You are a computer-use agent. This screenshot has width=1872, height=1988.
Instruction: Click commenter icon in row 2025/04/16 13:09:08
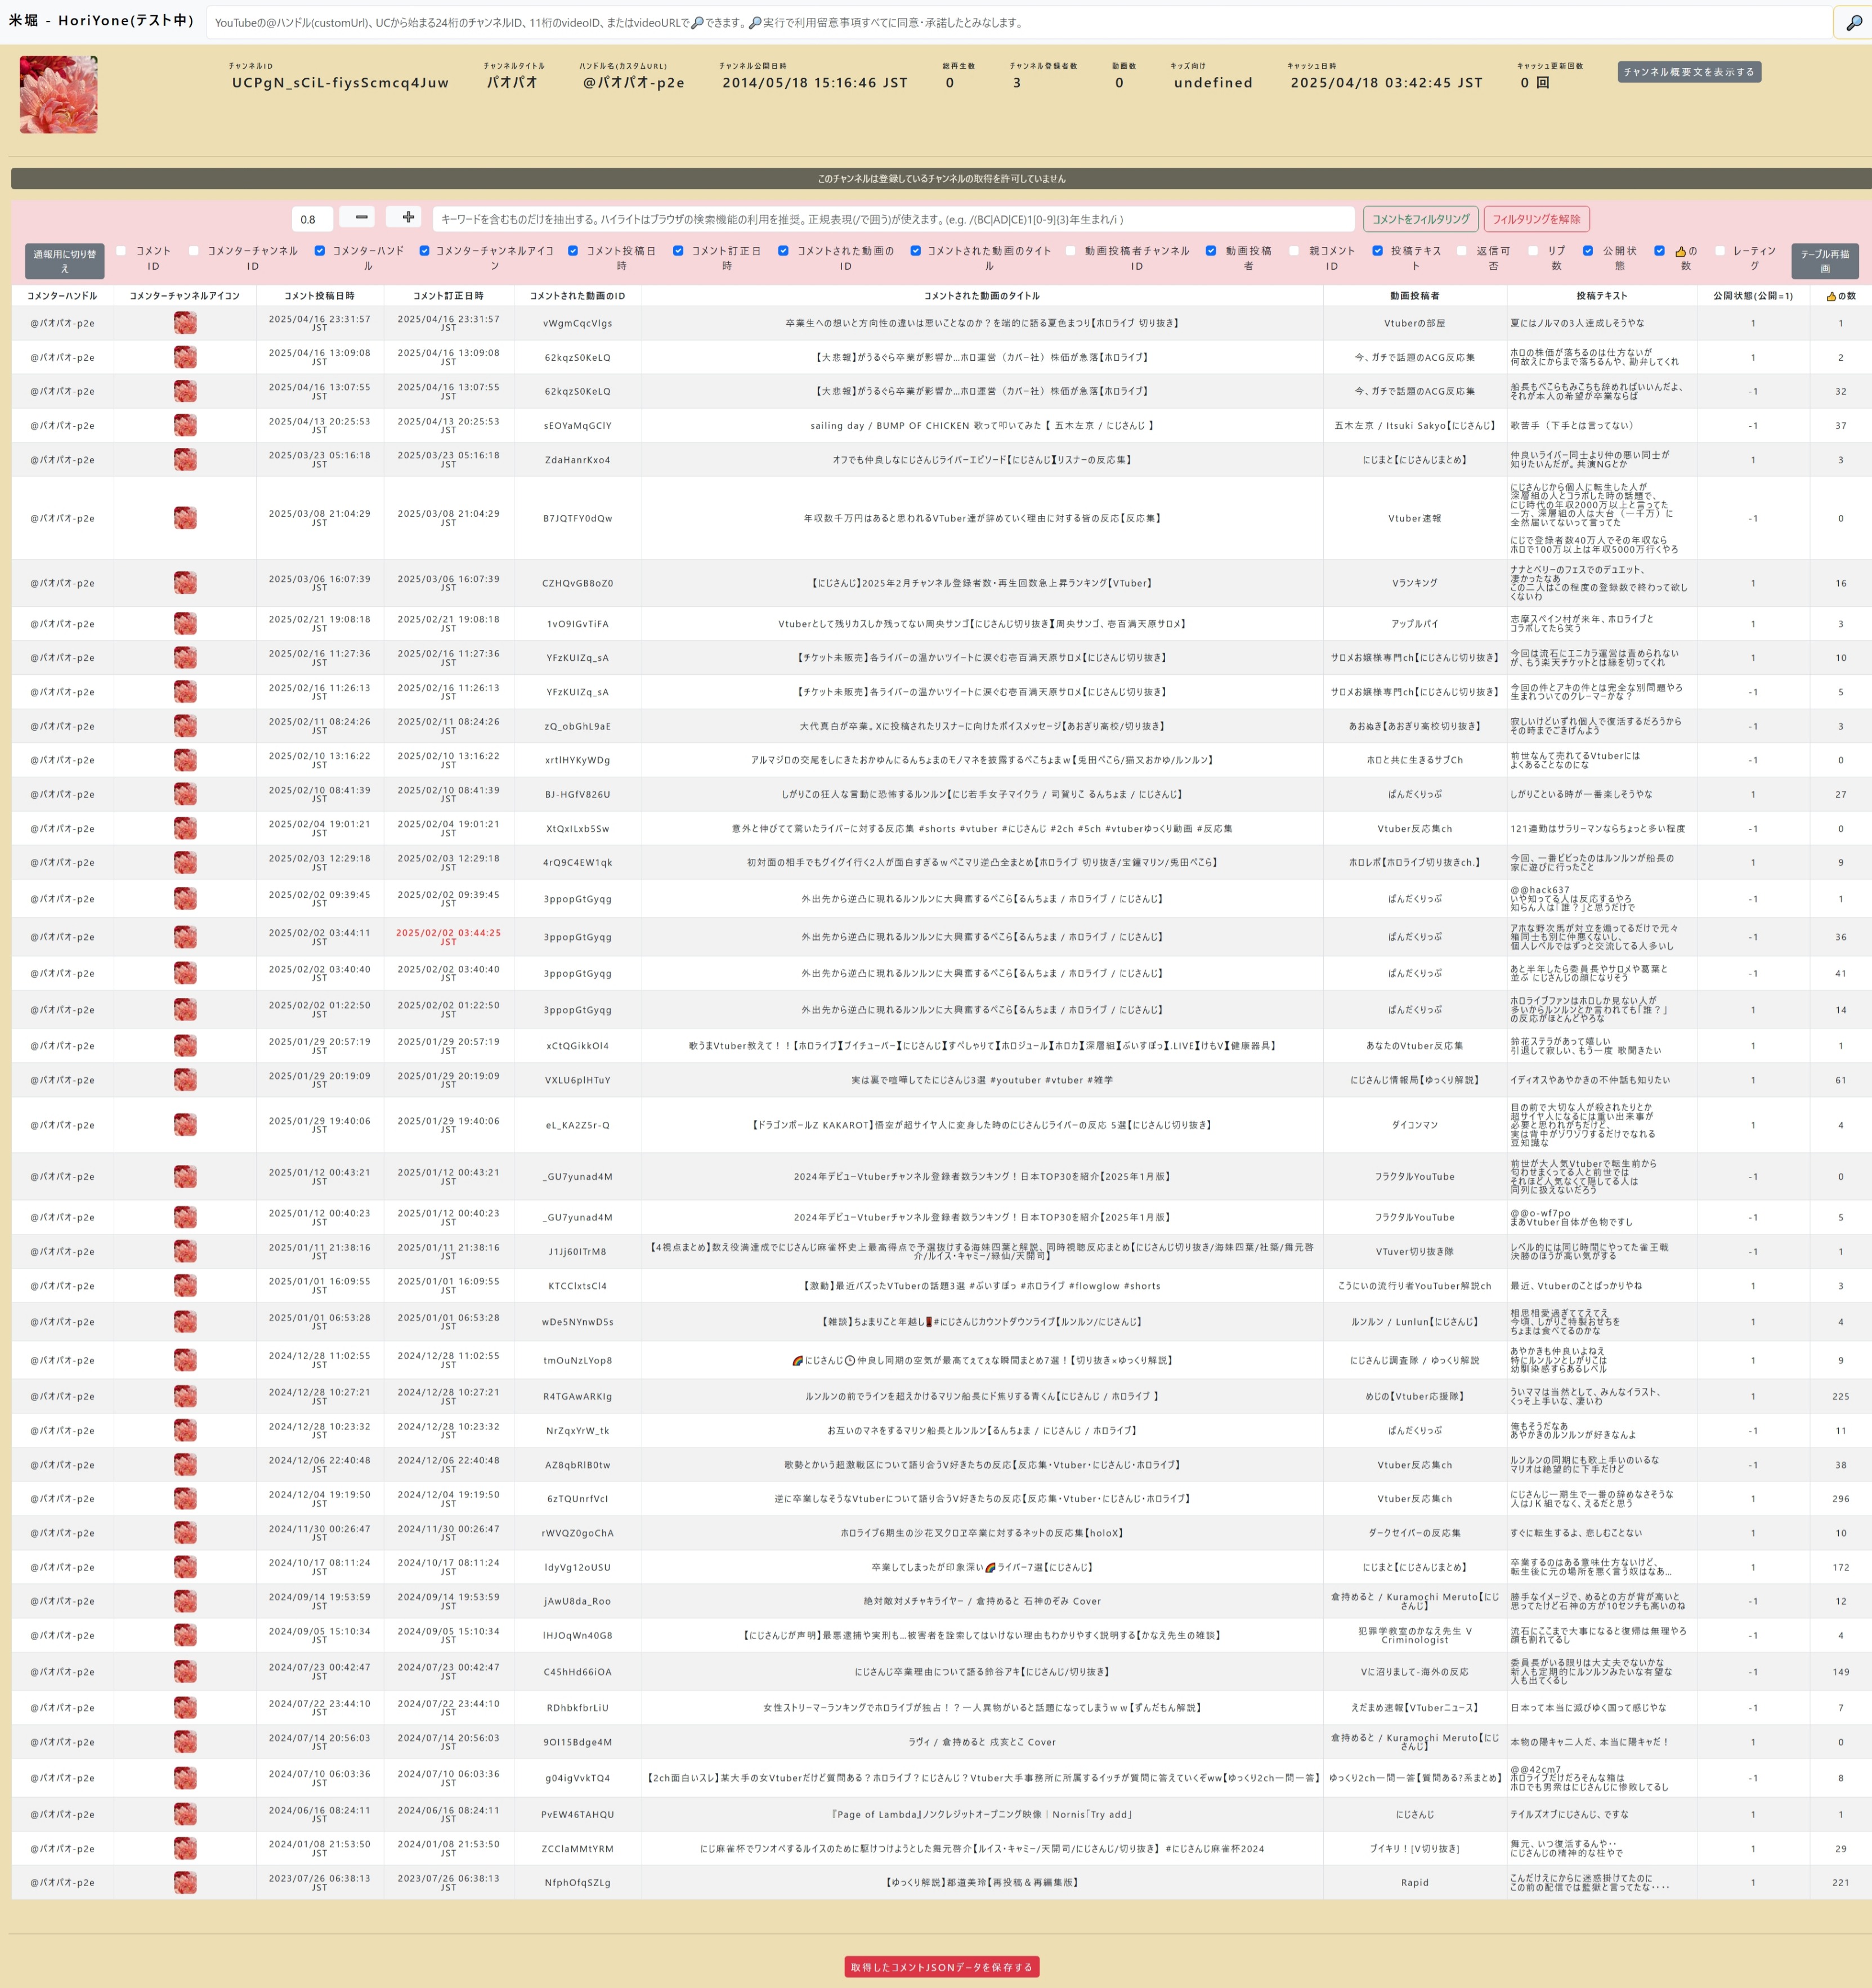[185, 357]
